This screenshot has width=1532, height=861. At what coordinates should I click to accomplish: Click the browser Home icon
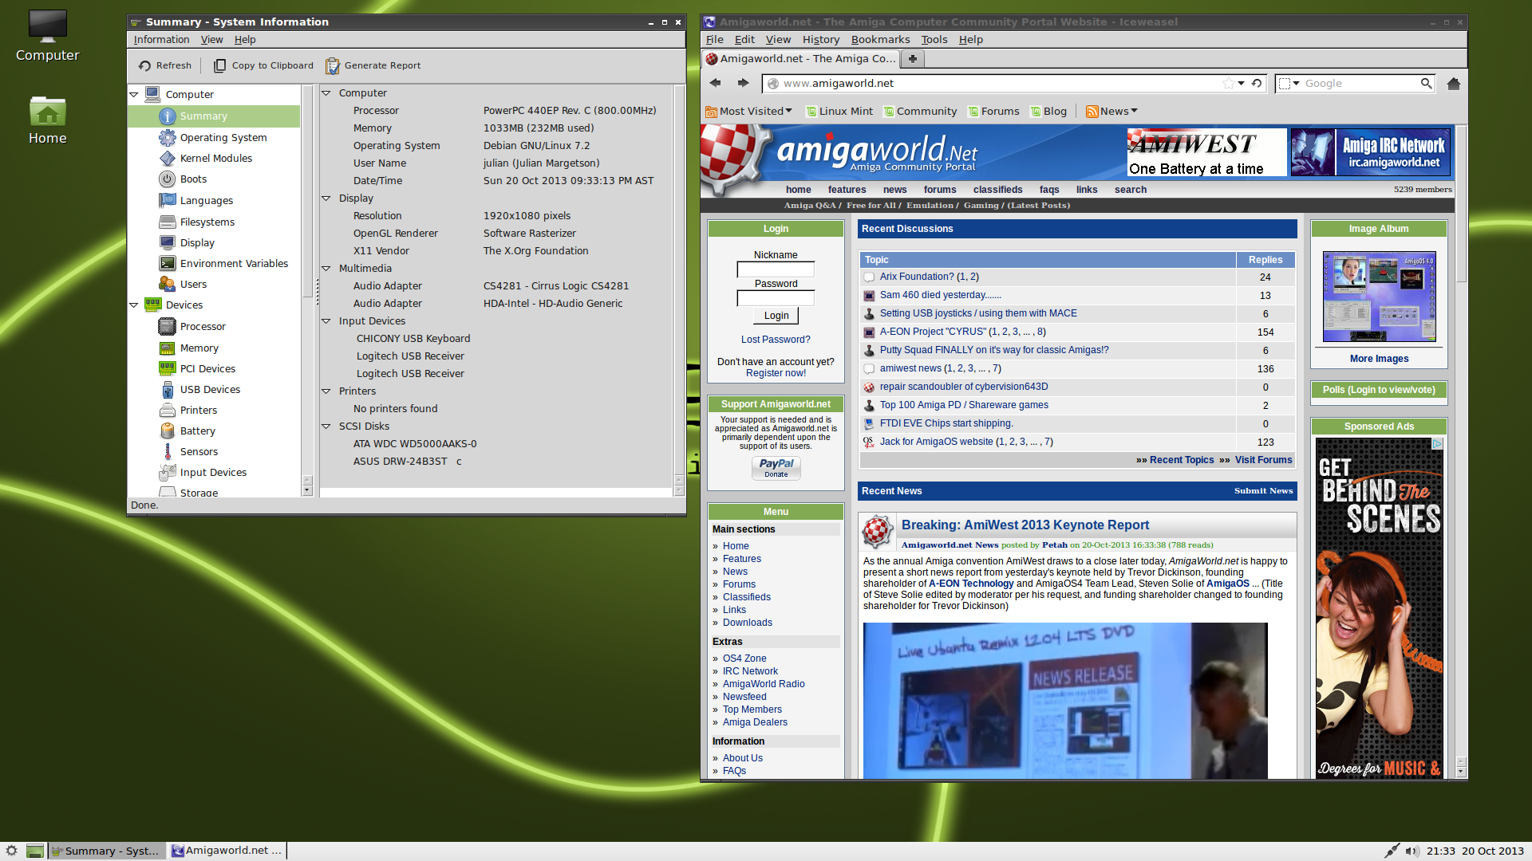click(x=1453, y=83)
